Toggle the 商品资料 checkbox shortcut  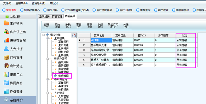point(45,10)
